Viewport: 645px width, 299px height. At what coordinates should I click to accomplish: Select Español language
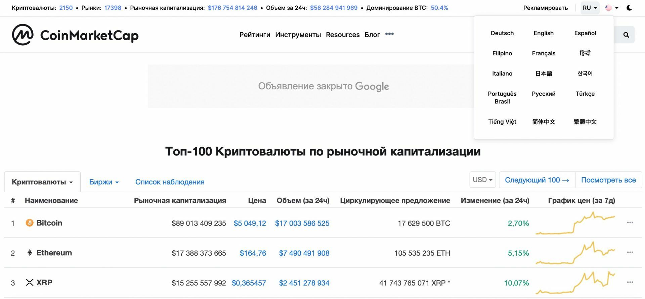585,33
